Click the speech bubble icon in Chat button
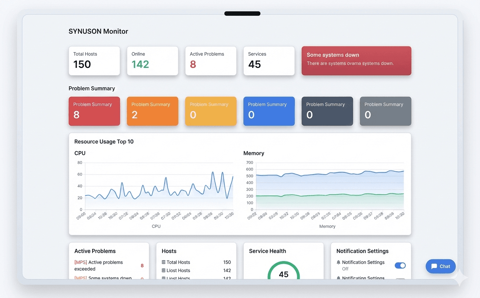The image size is (480, 298). [434, 266]
